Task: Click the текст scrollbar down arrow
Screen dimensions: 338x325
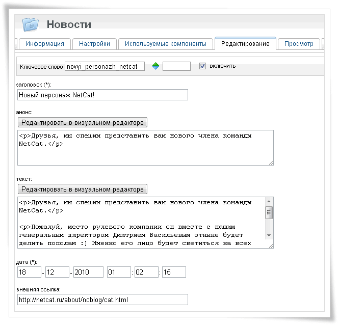Action: [269, 235]
